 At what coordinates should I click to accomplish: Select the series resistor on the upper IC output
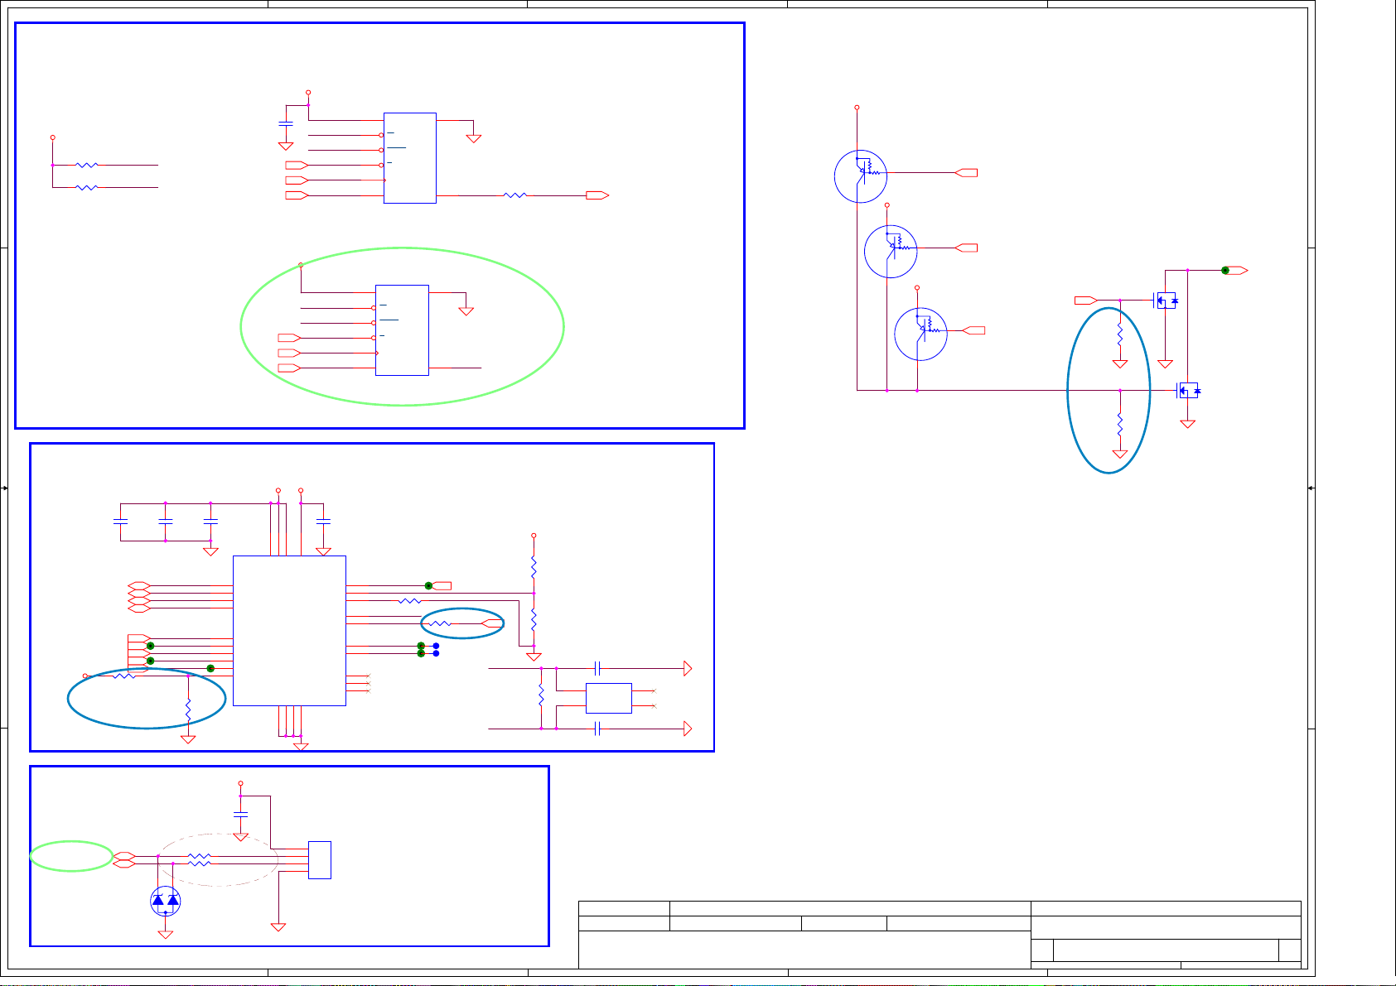tap(515, 195)
